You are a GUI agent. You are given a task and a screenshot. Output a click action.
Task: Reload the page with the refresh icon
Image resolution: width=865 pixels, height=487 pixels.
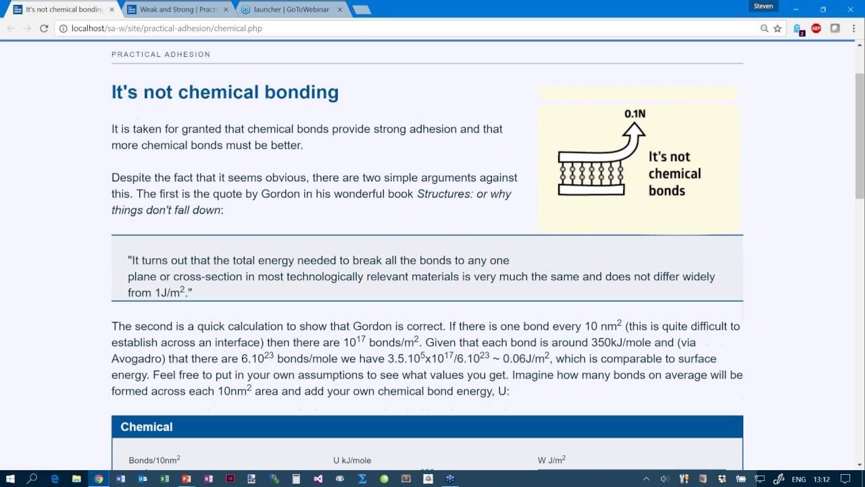point(44,28)
